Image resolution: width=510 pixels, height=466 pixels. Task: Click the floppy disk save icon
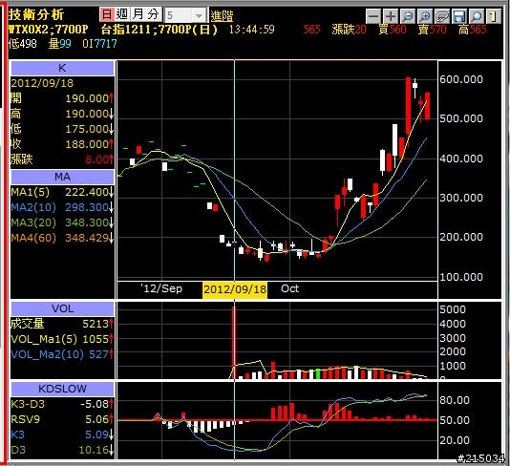(x=459, y=16)
